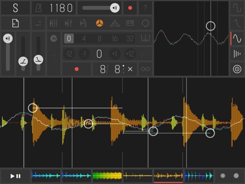Toggle the infinity loop button

click(x=145, y=69)
